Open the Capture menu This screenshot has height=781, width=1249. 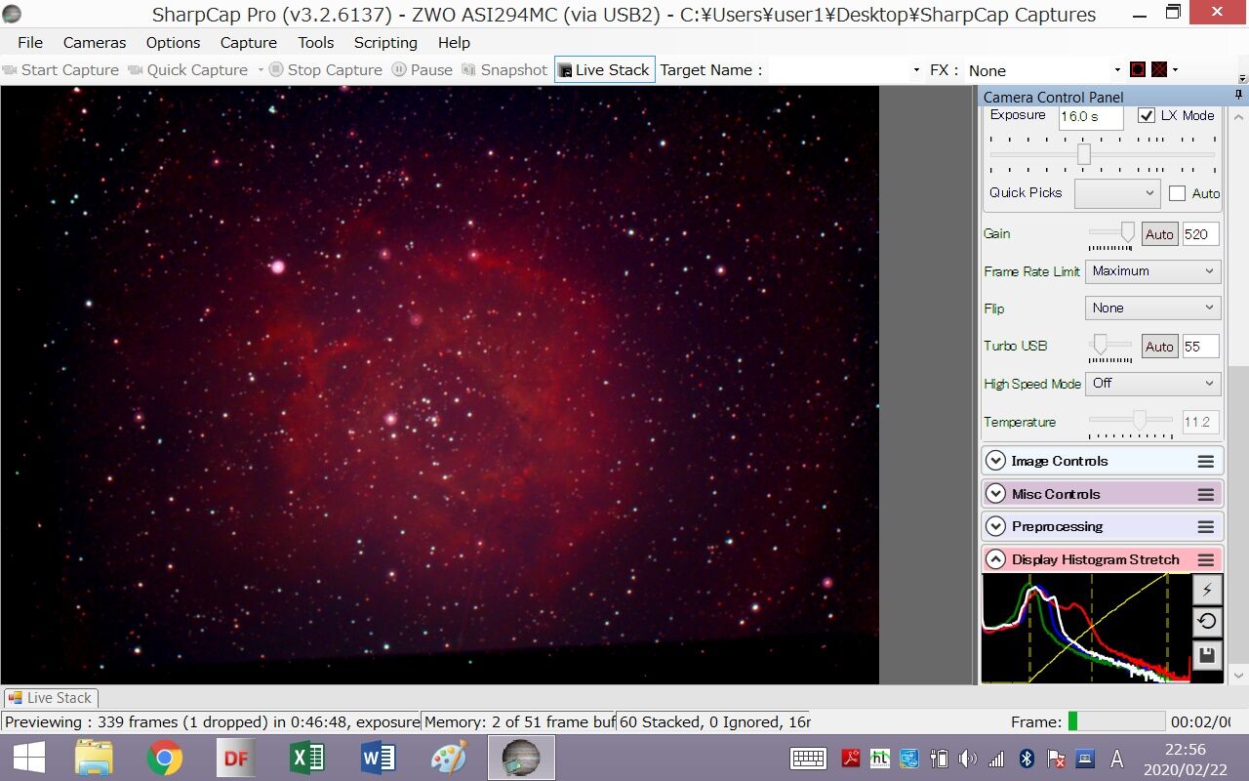pyautogui.click(x=249, y=43)
